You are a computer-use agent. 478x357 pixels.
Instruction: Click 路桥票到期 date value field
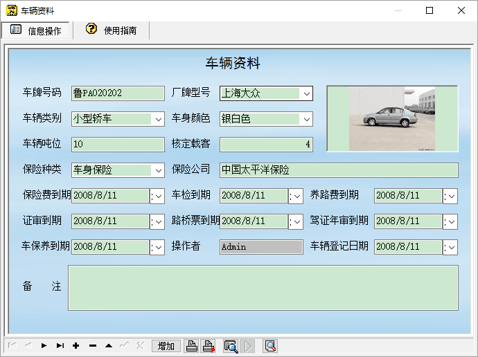coord(254,221)
